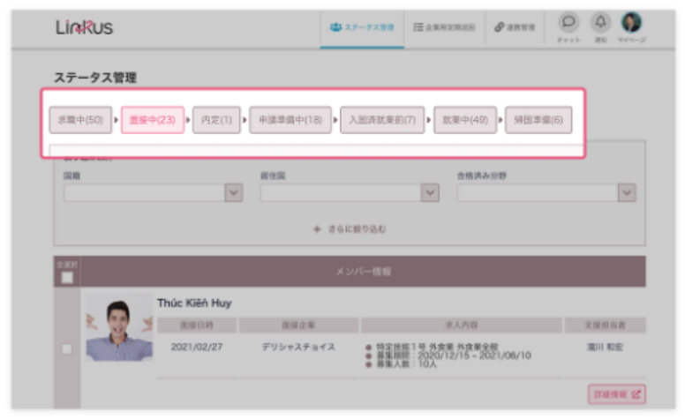Open the chat speech bubble icon
Image resolution: width=685 pixels, height=419 pixels.
pyautogui.click(x=568, y=22)
